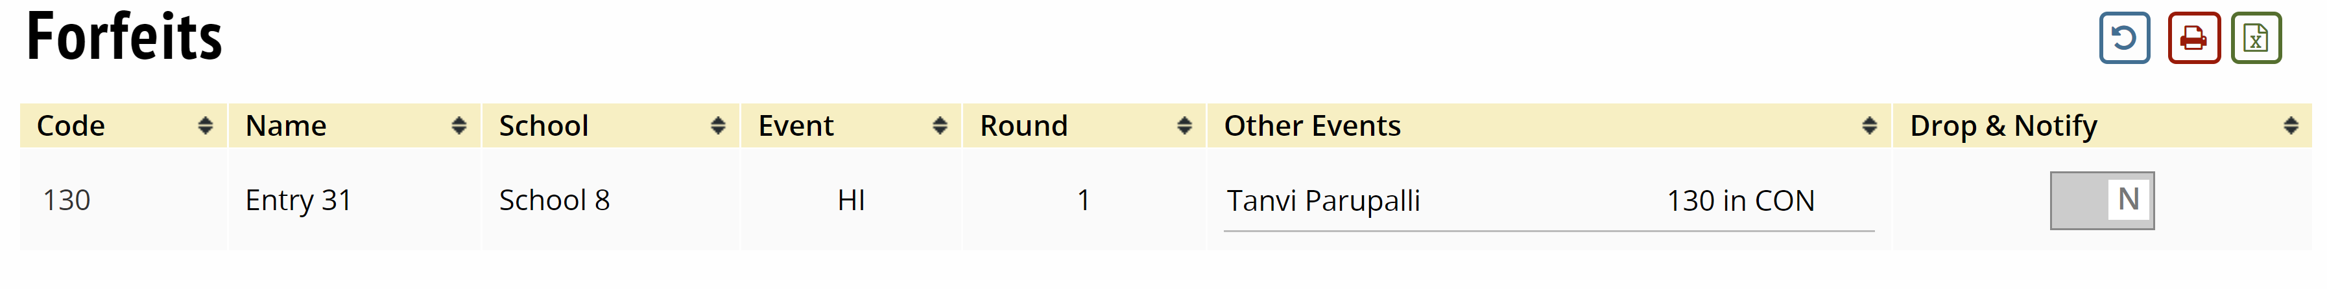Screen dimensions: 2327x289
Task: Click the blue undo/reset table icon
Action: [2124, 37]
